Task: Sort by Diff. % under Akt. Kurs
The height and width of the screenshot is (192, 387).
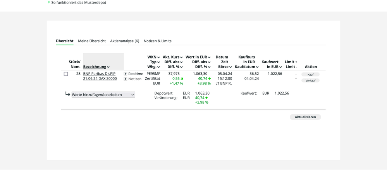Action: click(175, 67)
